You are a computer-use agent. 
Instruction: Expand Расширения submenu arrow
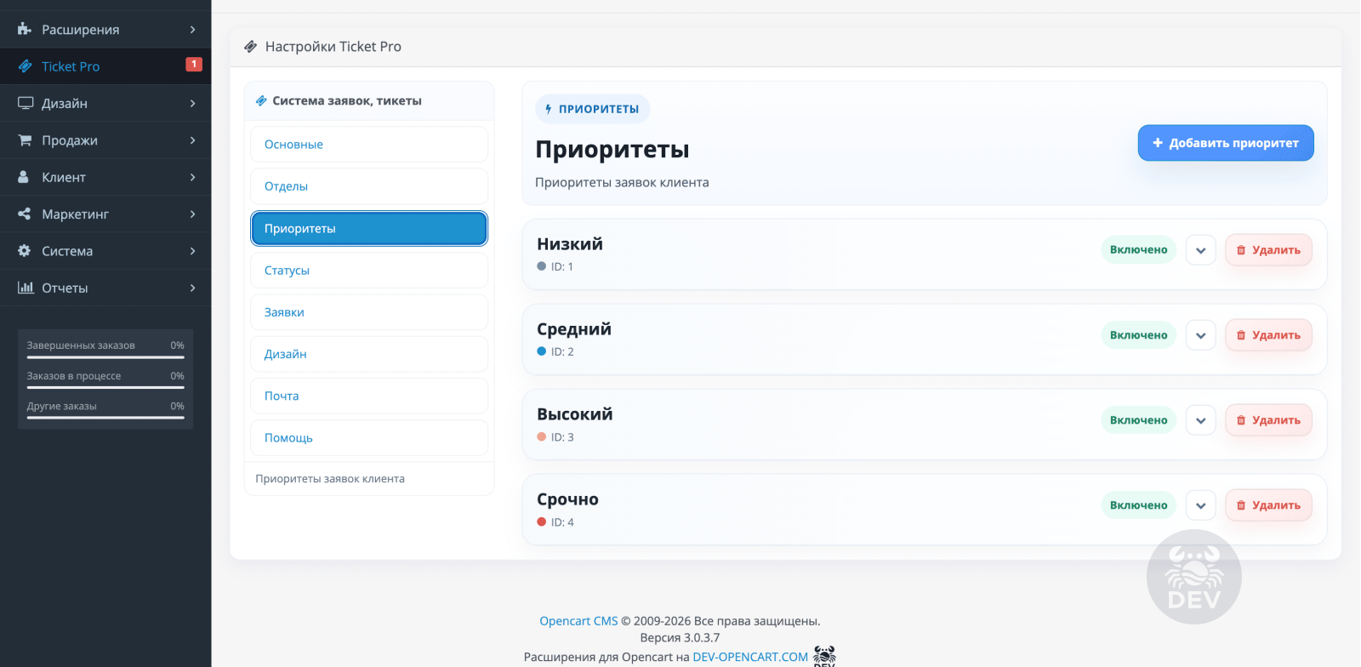click(193, 30)
